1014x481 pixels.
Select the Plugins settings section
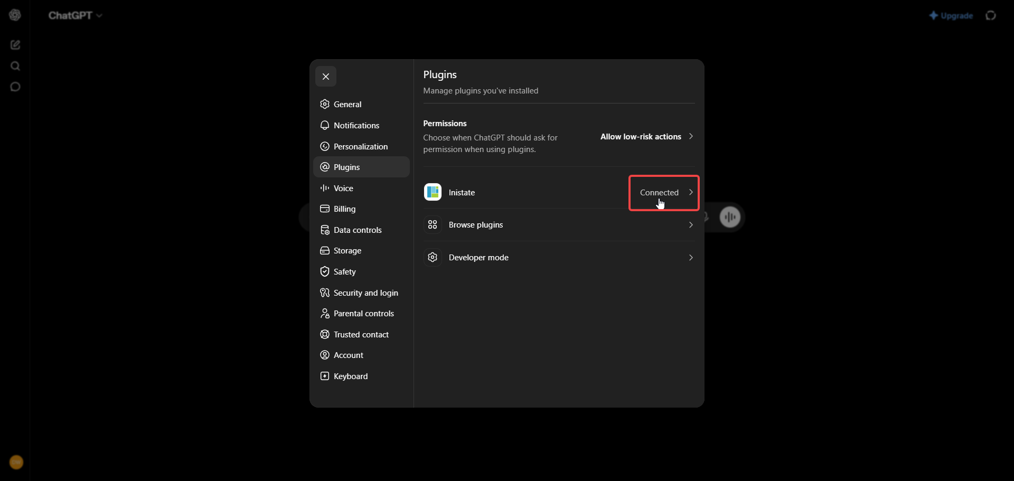361,167
